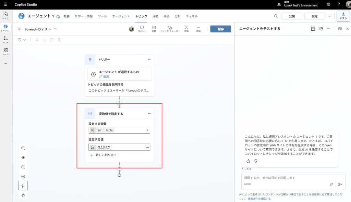Click the zoom in magnifier on canvas

tap(23, 148)
